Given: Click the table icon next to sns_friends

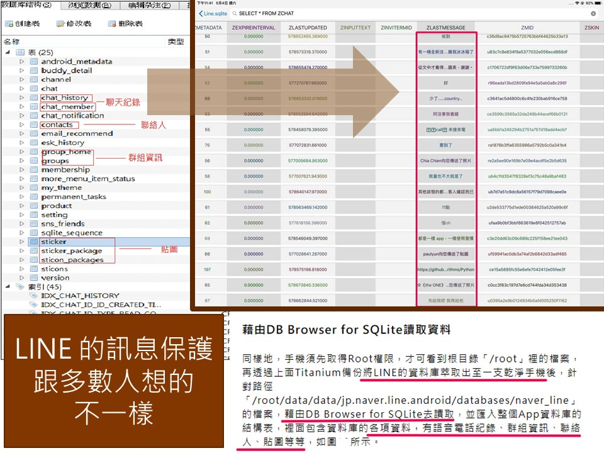Looking at the screenshot, I should (x=34, y=224).
